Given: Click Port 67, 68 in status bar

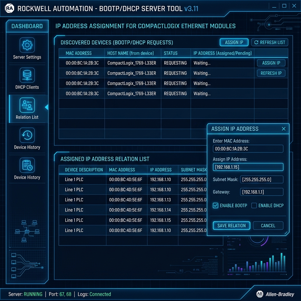Looking at the screenshot, I should point(60,294).
